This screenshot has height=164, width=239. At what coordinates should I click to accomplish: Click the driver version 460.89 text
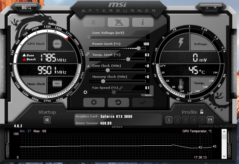(x=106, y=123)
